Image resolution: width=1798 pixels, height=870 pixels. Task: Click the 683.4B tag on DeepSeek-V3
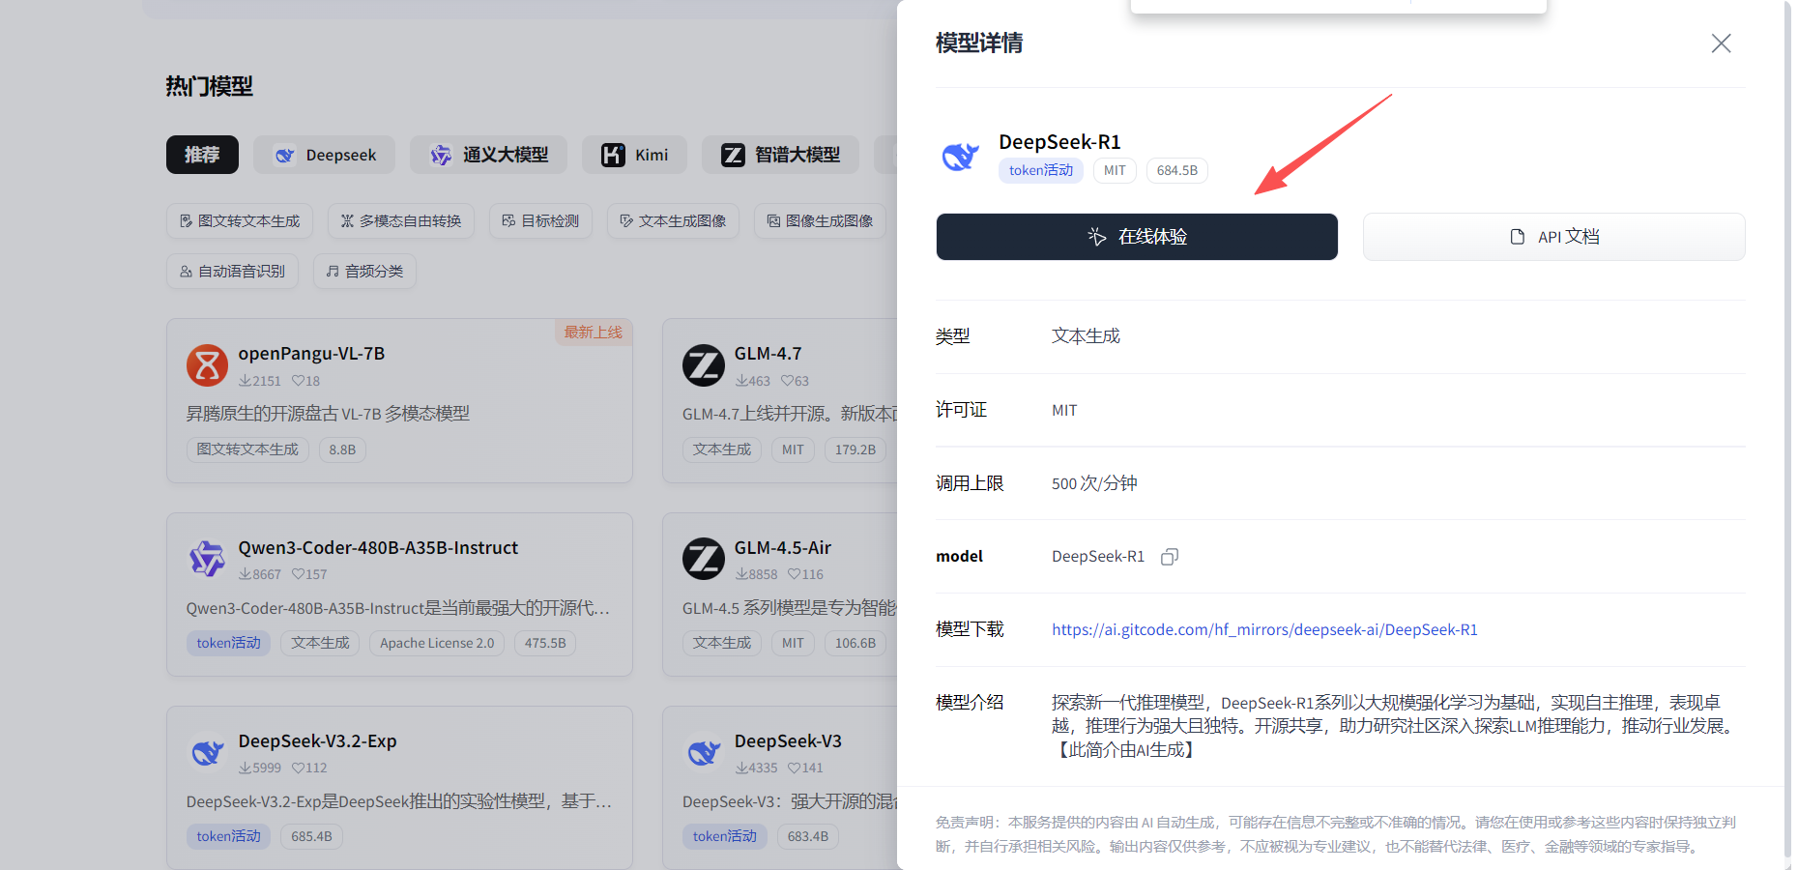coord(808,836)
